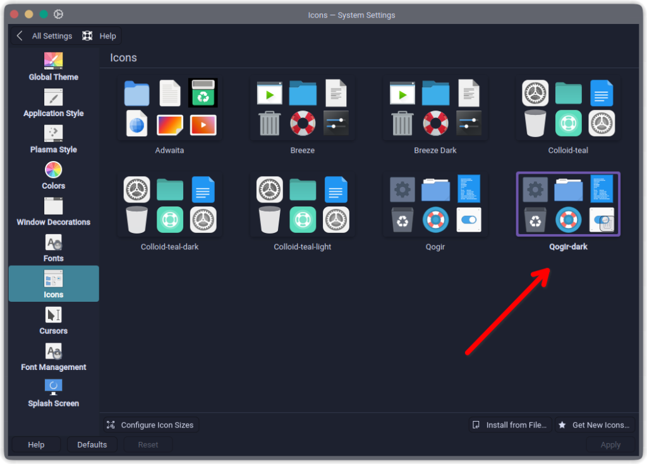Close the System Settings window
The image size is (647, 464).
(x=14, y=14)
